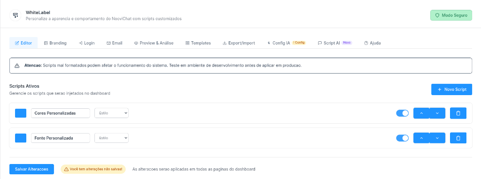The height and width of the screenshot is (179, 481).
Task: Create a Novo Script
Action: (451, 89)
